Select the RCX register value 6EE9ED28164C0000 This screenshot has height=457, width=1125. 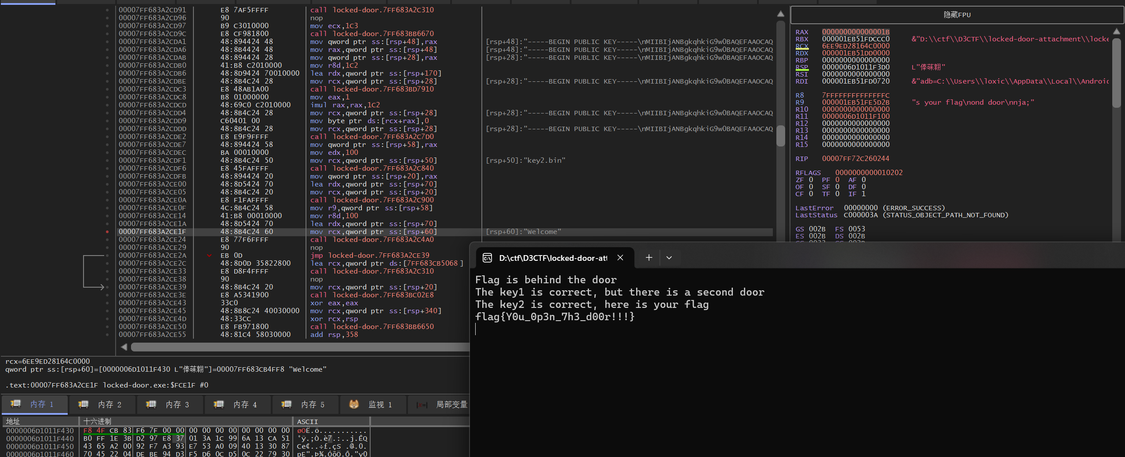(856, 46)
